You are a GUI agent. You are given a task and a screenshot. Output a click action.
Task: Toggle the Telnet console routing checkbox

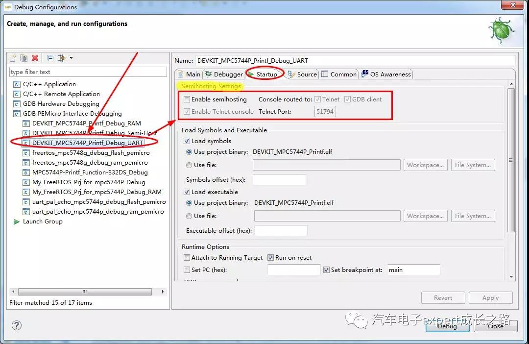point(317,99)
